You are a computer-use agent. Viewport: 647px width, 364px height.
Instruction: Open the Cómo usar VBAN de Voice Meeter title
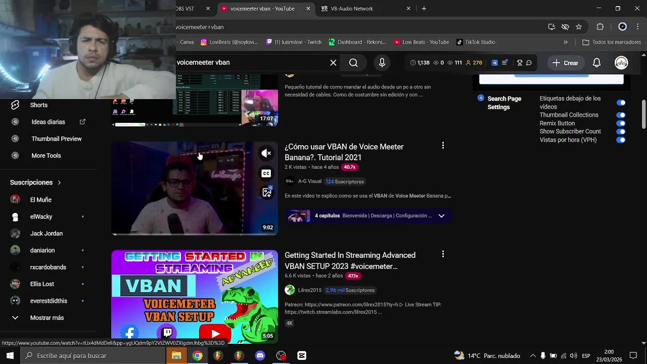tap(344, 152)
